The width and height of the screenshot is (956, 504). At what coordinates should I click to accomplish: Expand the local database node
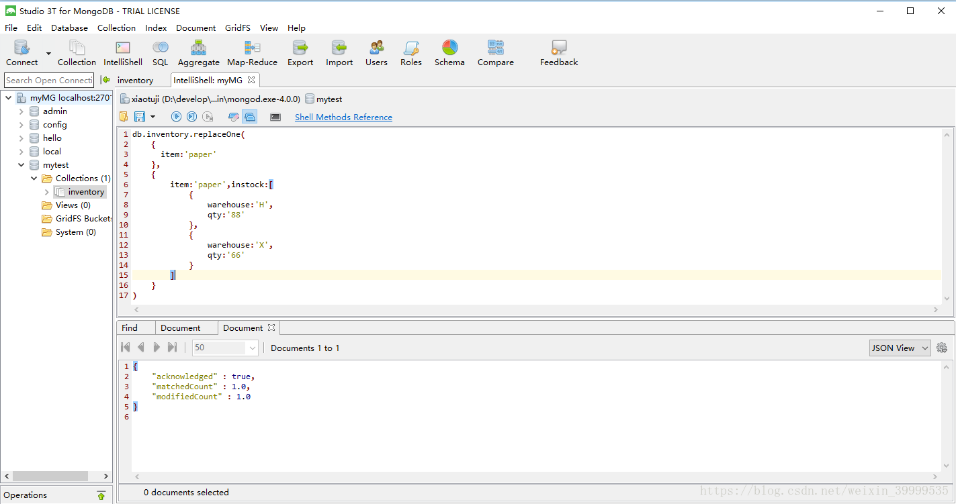pos(21,152)
